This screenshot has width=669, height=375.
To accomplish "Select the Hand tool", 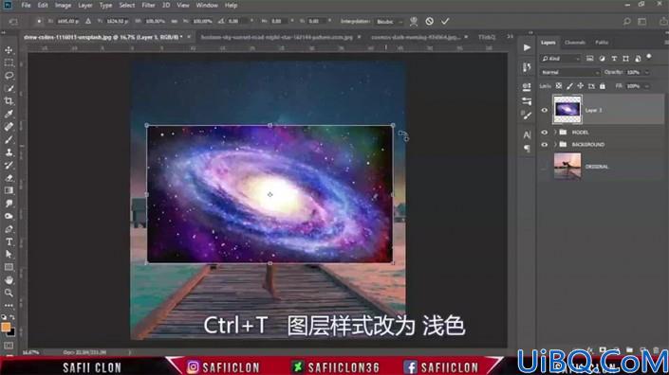I will point(9,280).
